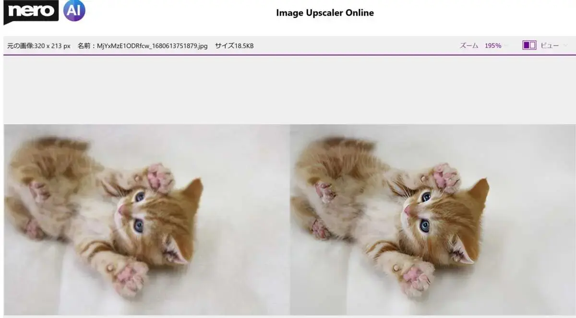Expand the ビュー dropdown menu
This screenshot has width=576, height=318.
tap(554, 46)
